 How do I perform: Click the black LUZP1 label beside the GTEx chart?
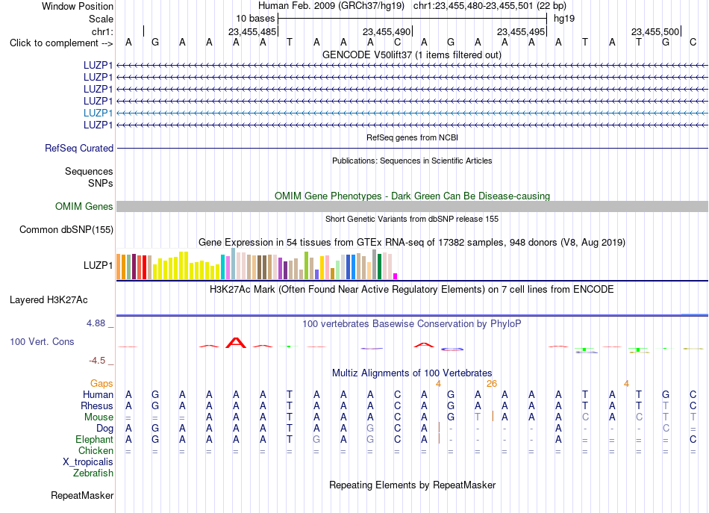(x=98, y=266)
